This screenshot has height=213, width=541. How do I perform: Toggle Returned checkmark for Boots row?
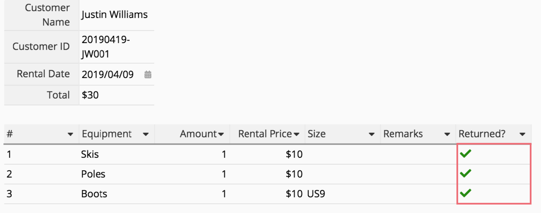(466, 193)
